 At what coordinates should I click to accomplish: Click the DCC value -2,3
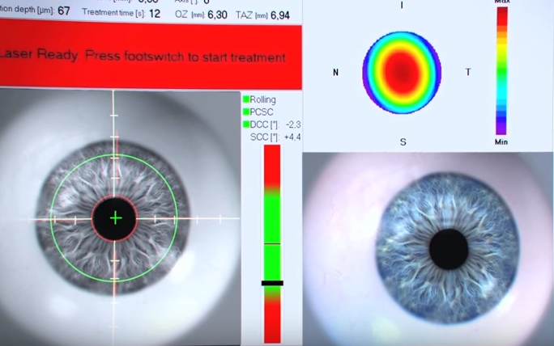click(x=293, y=124)
